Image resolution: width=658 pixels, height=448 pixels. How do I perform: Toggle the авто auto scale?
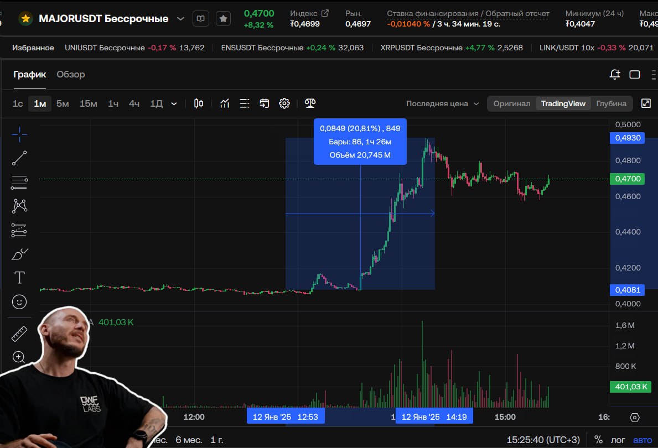(x=643, y=440)
